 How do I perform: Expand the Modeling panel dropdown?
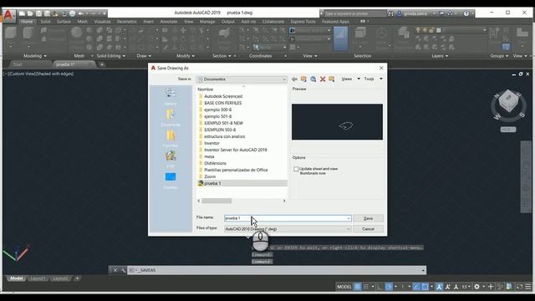coord(35,56)
